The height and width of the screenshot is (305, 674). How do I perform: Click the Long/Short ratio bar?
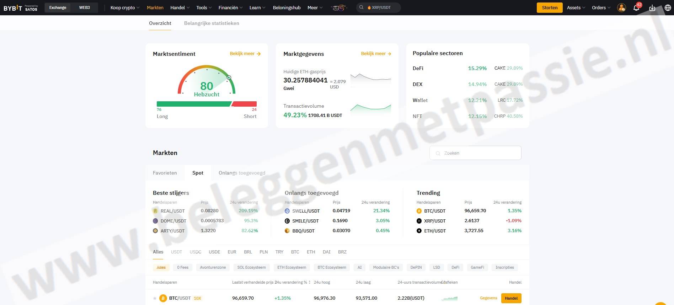click(207, 104)
